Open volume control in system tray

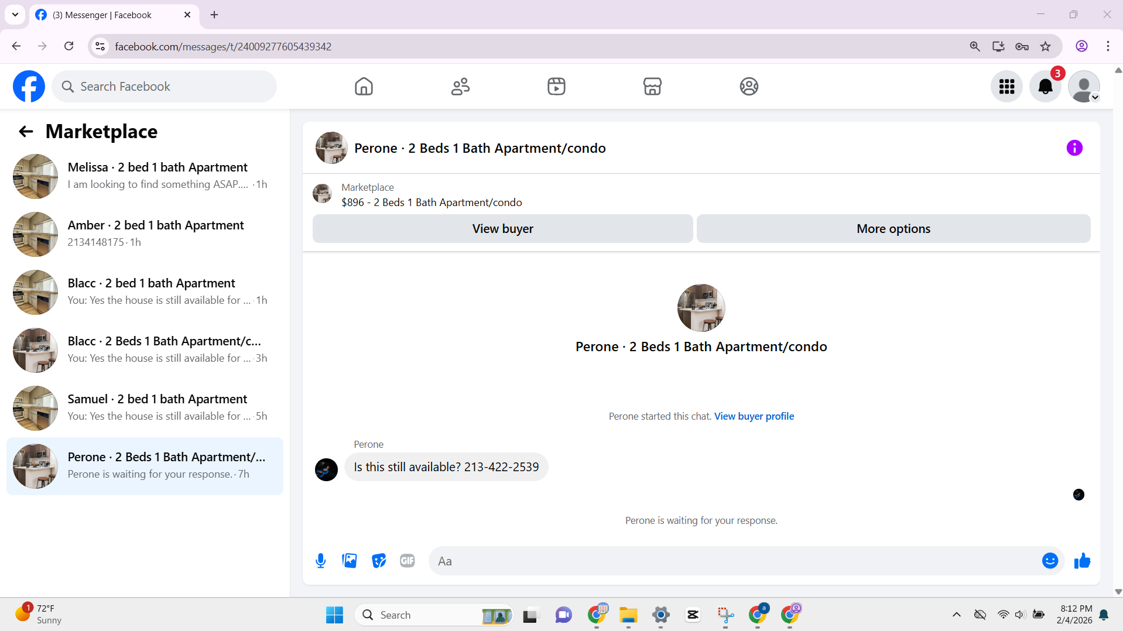coord(1020,615)
